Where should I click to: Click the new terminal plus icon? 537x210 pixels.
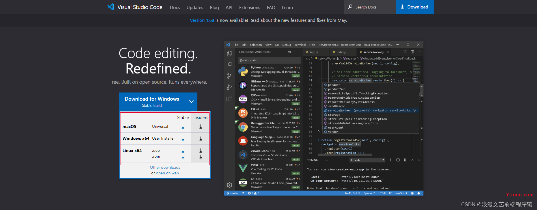pyautogui.click(x=391, y=160)
